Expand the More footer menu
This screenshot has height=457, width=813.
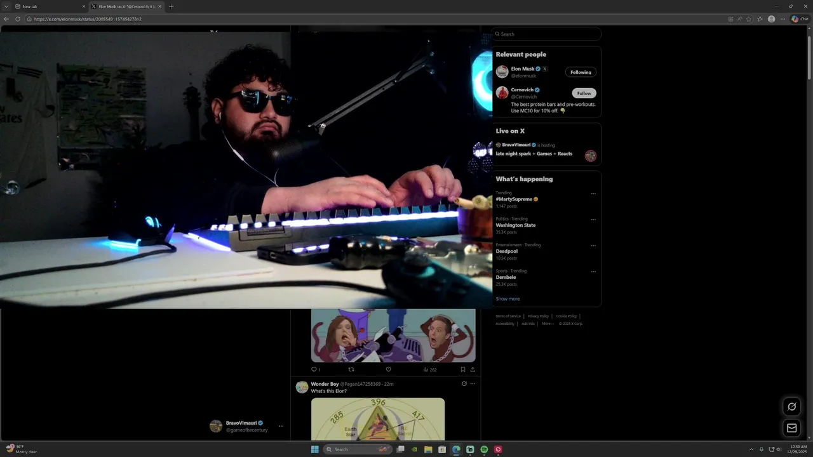click(x=548, y=324)
